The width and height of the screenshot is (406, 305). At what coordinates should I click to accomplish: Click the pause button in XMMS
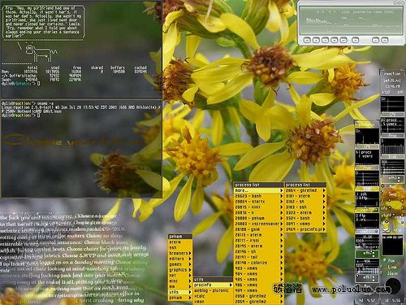click(325, 40)
